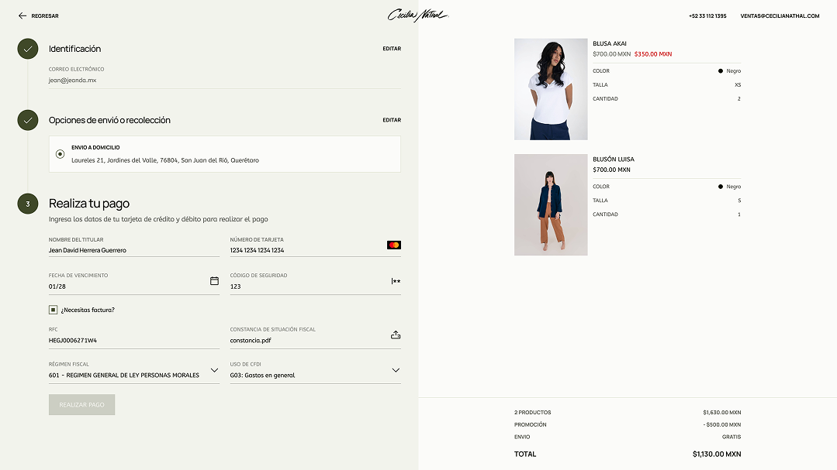Click the -$500.00 MXN promotion value

pos(721,425)
